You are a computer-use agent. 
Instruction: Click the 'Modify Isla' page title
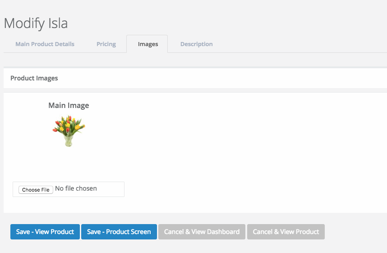tap(36, 23)
